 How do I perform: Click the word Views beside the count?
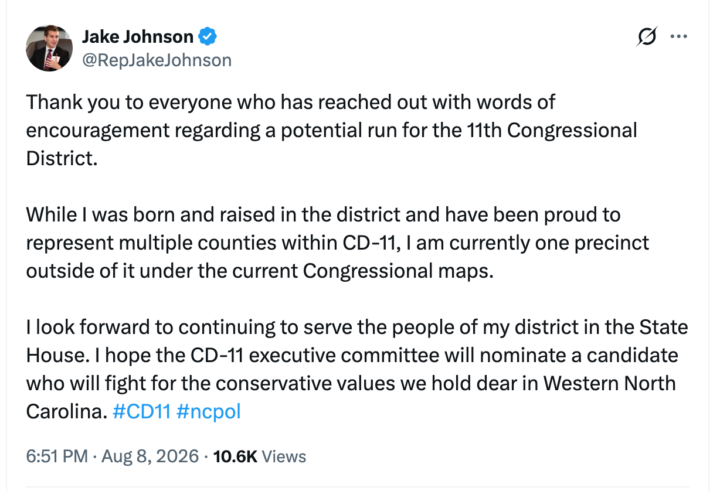284,456
